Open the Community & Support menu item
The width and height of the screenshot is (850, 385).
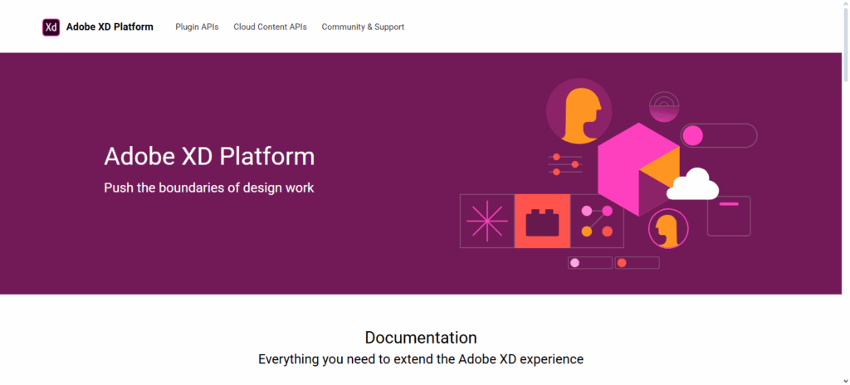point(363,27)
